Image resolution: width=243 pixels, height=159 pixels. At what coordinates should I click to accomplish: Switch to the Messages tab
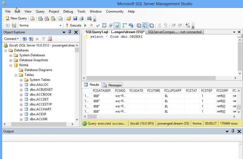point(113,85)
